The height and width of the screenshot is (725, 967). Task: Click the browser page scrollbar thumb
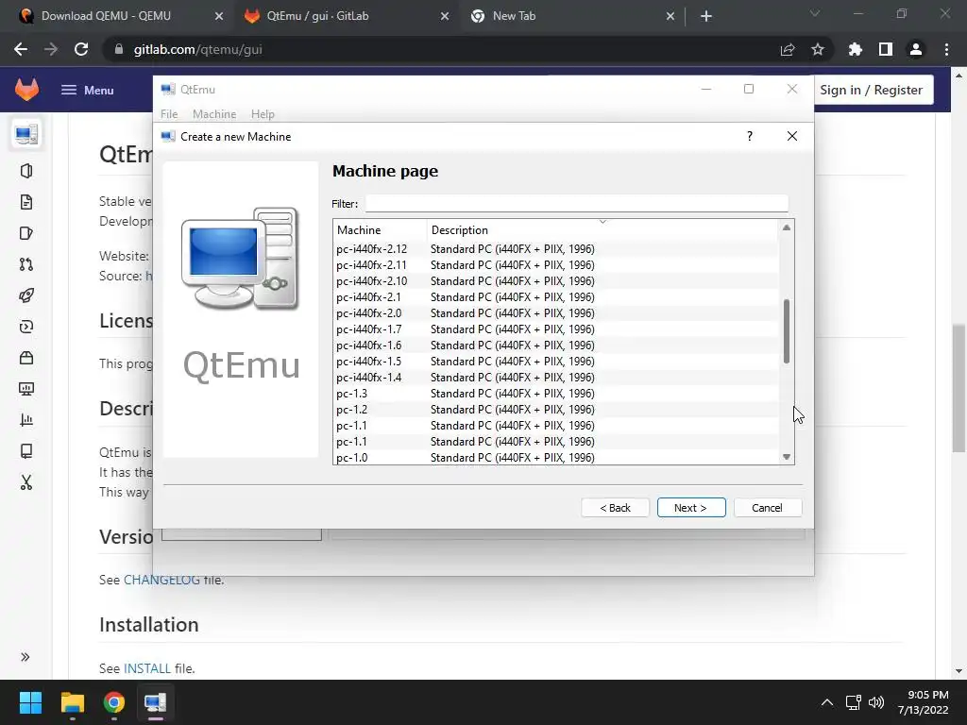(959, 389)
